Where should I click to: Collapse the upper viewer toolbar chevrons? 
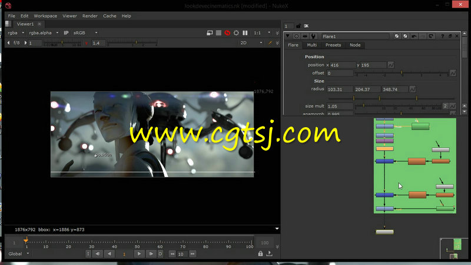277,33
